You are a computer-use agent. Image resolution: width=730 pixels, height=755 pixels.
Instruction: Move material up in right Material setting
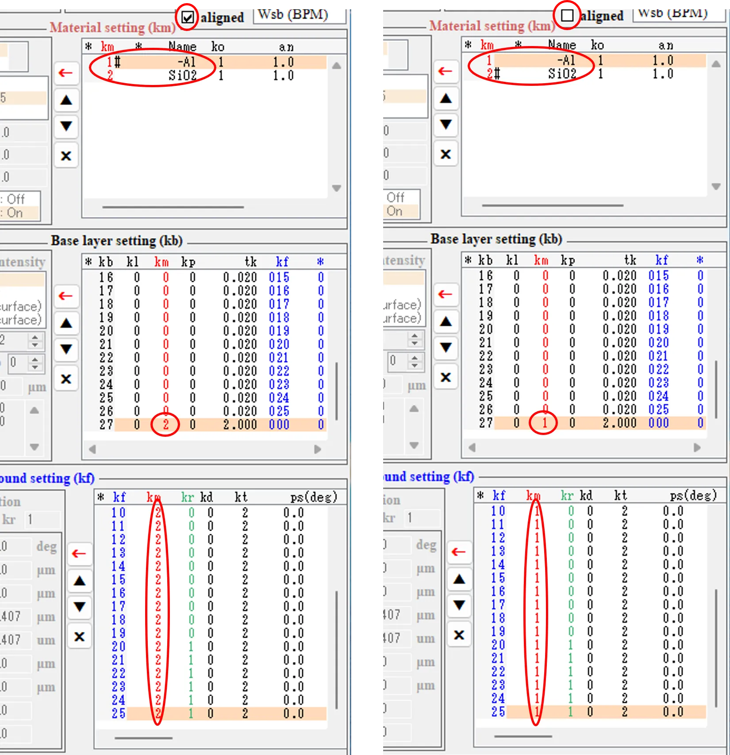(x=446, y=99)
